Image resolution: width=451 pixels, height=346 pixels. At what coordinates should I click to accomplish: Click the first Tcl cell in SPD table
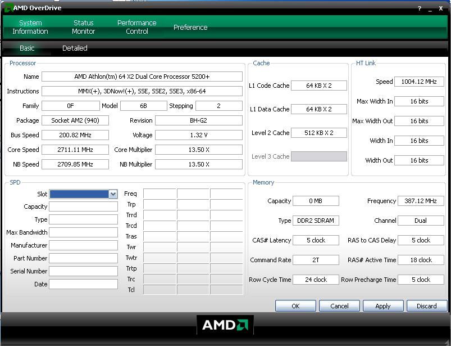click(160, 290)
